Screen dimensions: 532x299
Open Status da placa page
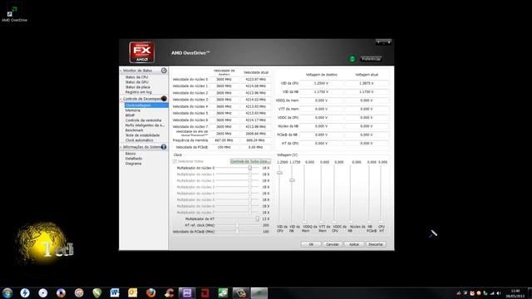coord(137,87)
